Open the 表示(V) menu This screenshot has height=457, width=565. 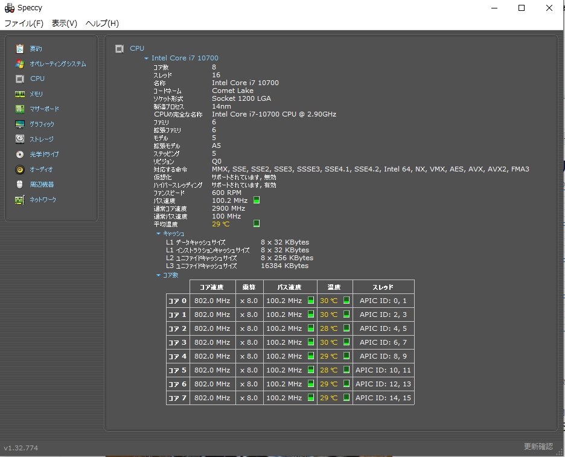pyautogui.click(x=65, y=24)
